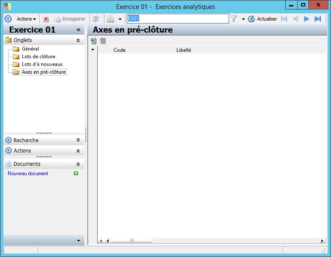Minimize the Exercice 01 window
331x257 pixels.
click(x=291, y=5)
